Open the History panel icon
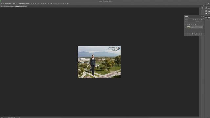The image size is (210, 118). [203, 8]
